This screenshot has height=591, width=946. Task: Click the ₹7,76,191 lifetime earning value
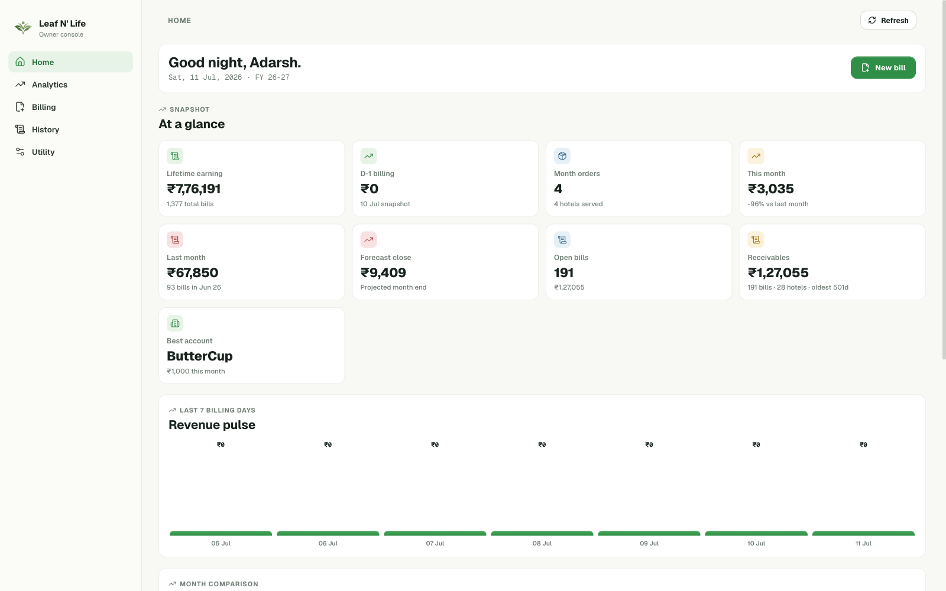coord(194,189)
